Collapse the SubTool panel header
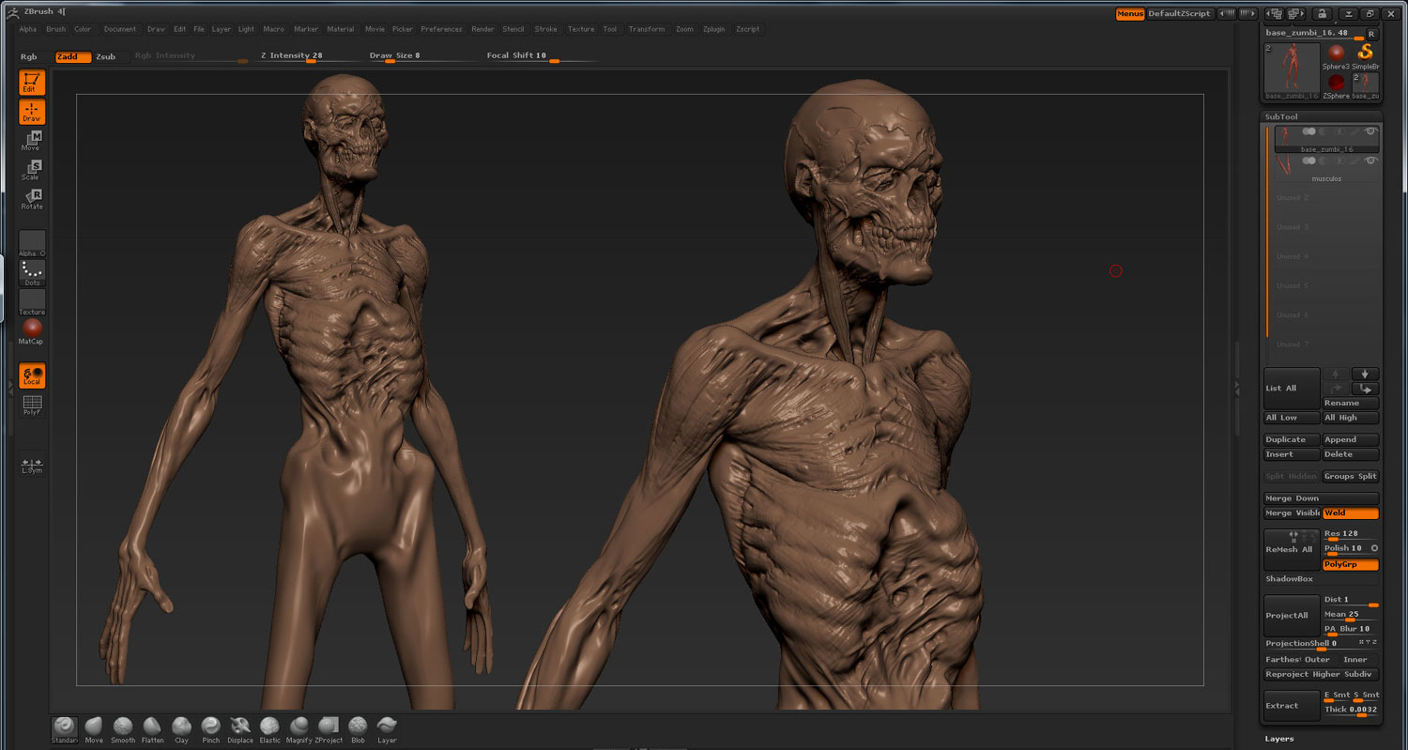Image resolution: width=1408 pixels, height=750 pixels. tap(1281, 116)
